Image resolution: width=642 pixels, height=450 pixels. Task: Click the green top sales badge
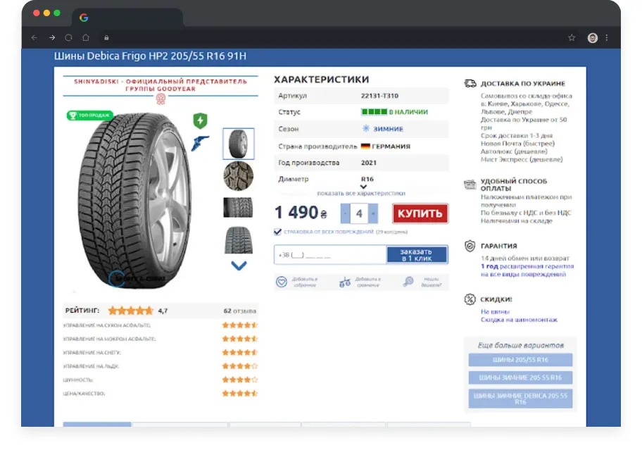pos(89,115)
